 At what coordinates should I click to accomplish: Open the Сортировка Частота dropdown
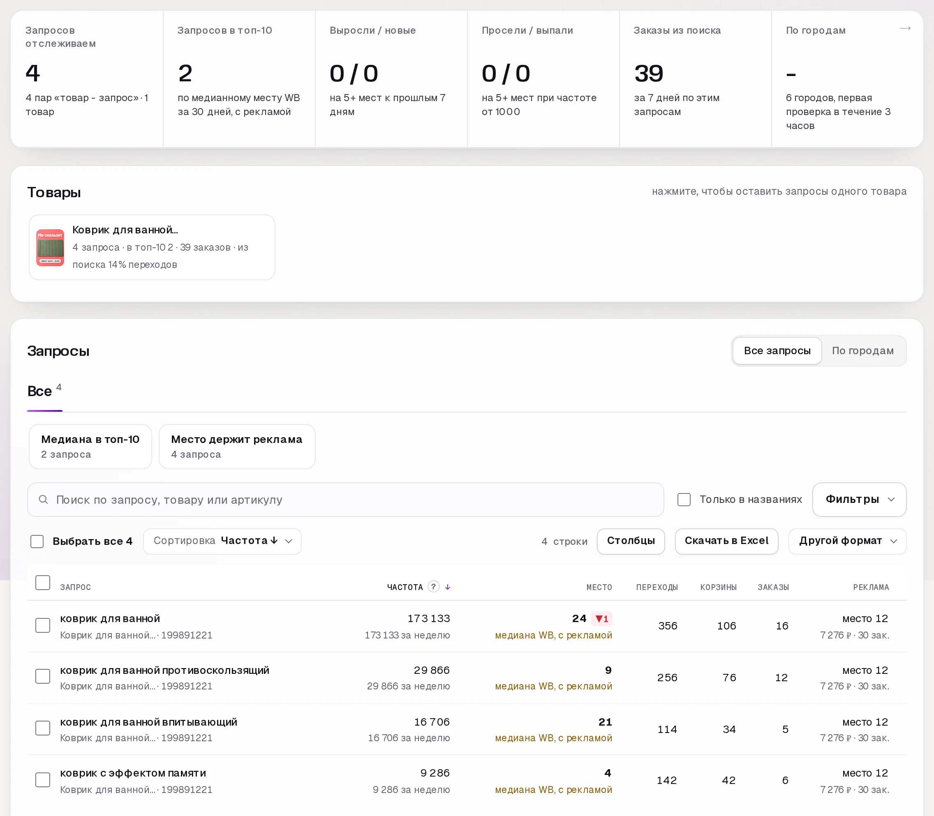tap(222, 541)
